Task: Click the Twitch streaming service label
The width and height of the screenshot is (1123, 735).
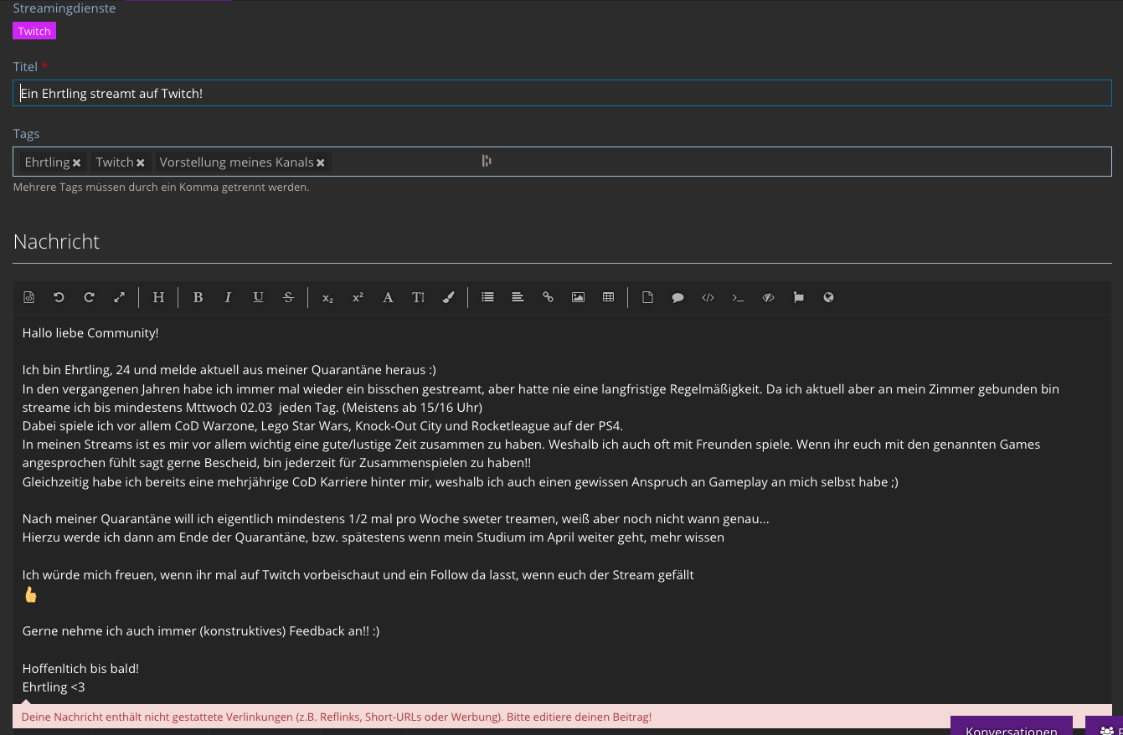Action: 34,31
